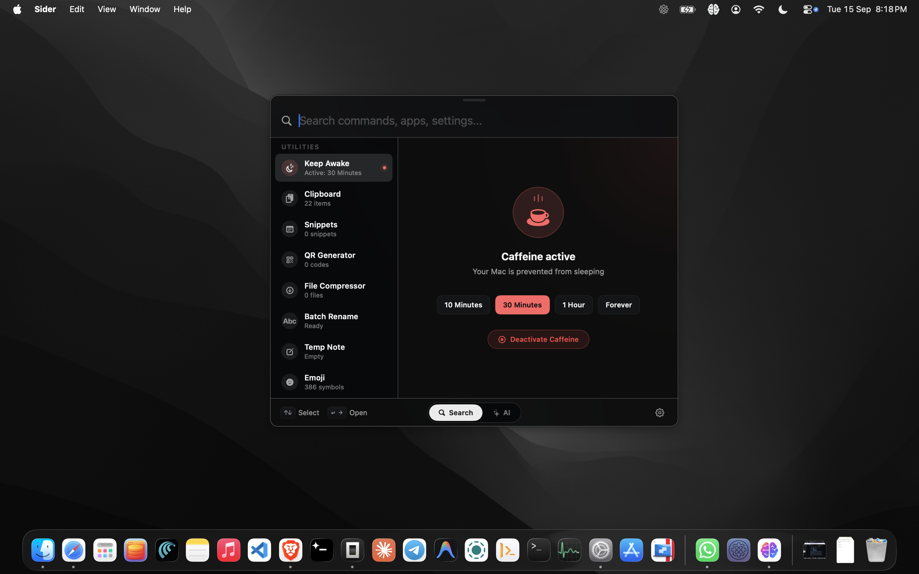Open the Sider app menu
The image size is (919, 574).
[45, 9]
